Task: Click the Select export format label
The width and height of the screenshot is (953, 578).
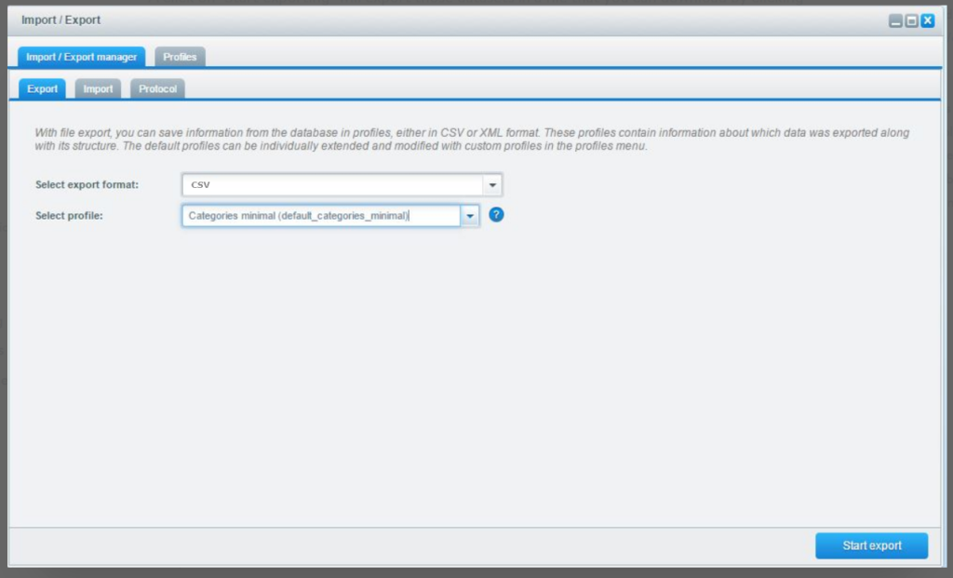Action: (87, 184)
